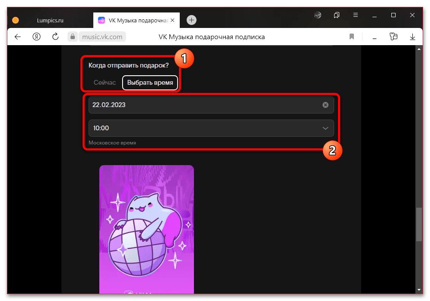Viewport: 430px width, 301px height.
Task: Click the gift card cat thumbnail
Action: pyautogui.click(x=147, y=229)
